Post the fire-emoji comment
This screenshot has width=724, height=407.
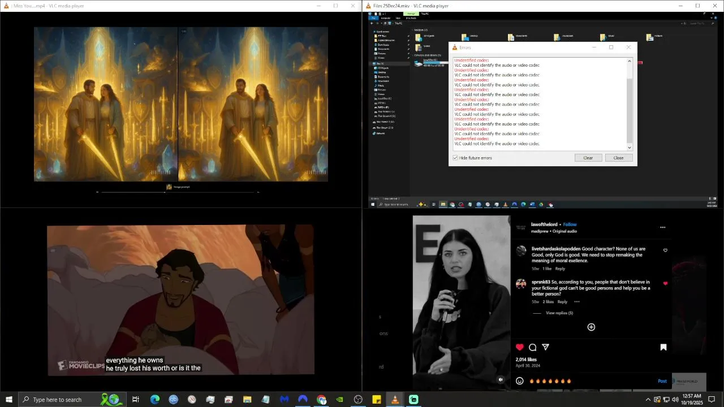click(x=662, y=381)
